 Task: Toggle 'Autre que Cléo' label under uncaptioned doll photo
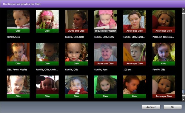[164, 96]
